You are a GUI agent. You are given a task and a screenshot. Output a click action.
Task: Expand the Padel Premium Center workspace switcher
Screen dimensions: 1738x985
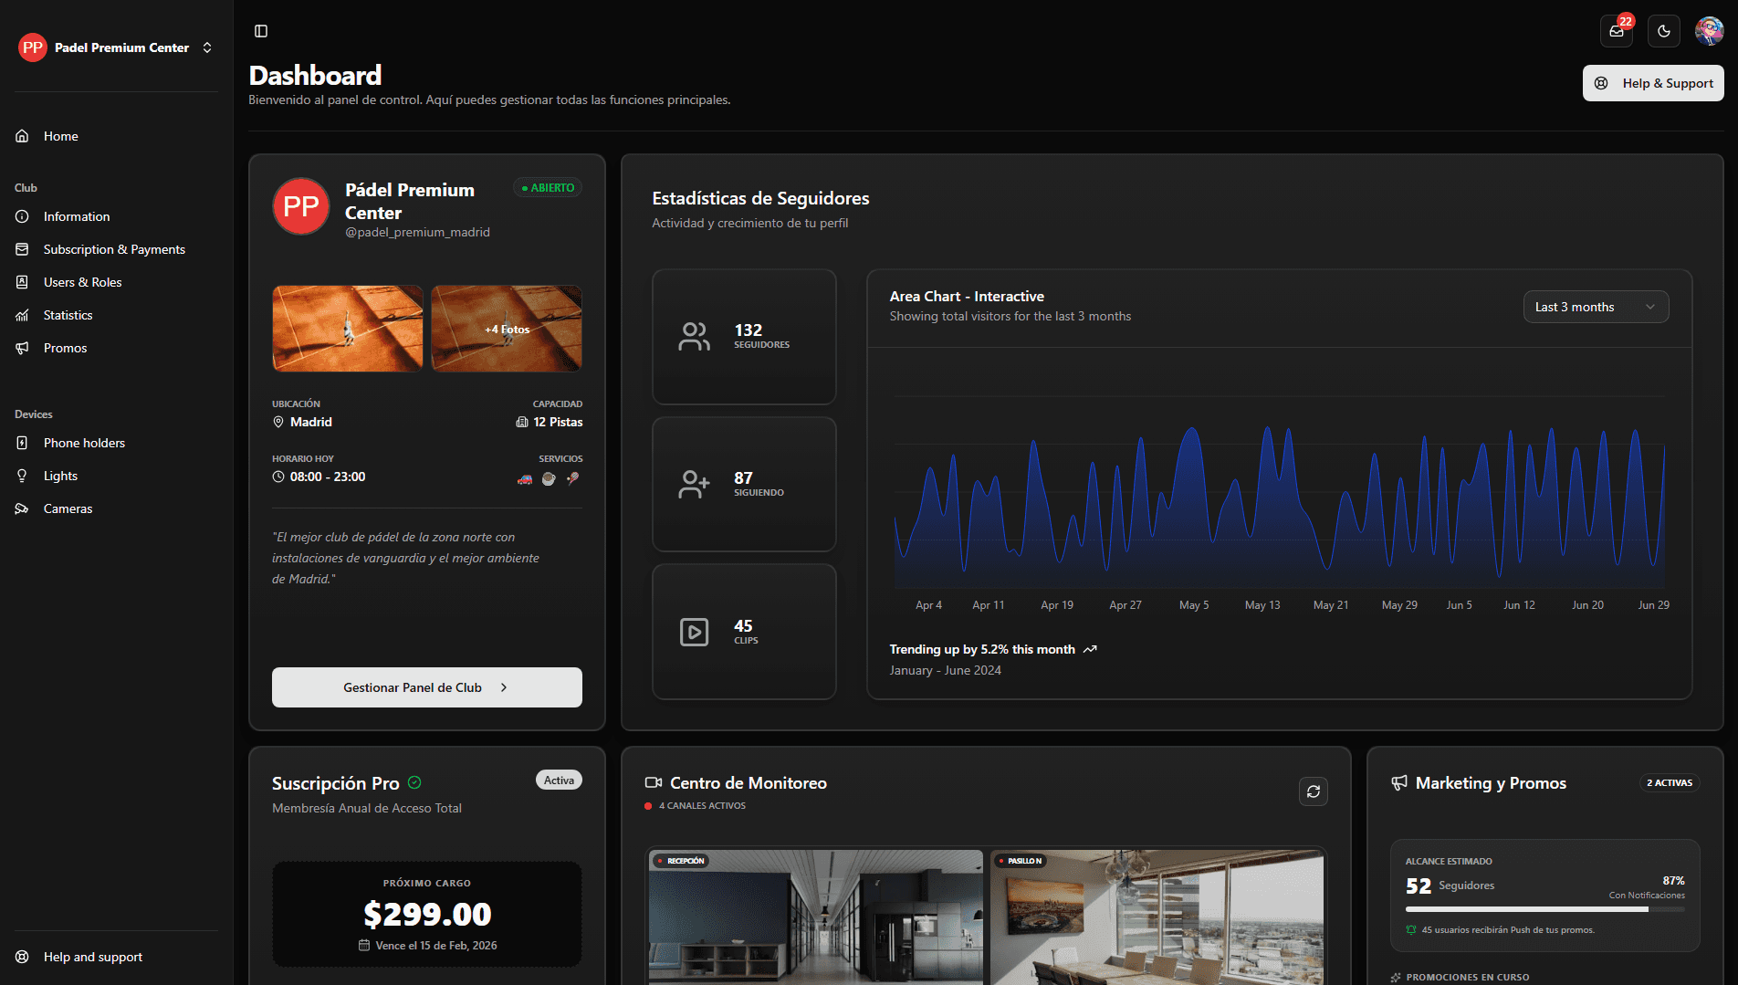pos(207,47)
